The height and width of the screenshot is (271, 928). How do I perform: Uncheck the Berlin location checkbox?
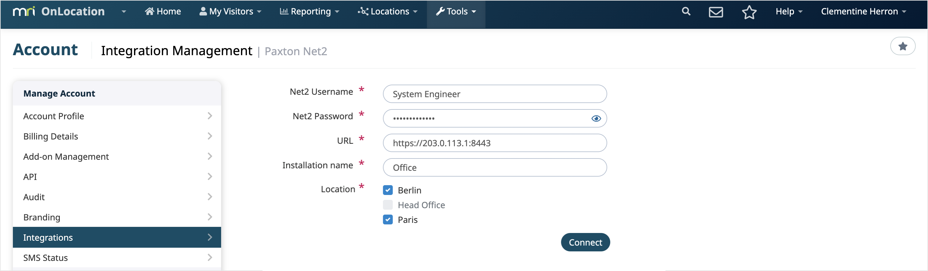tap(388, 190)
